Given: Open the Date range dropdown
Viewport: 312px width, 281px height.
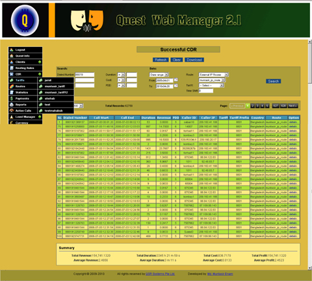Looking at the screenshot, I should [159, 75].
